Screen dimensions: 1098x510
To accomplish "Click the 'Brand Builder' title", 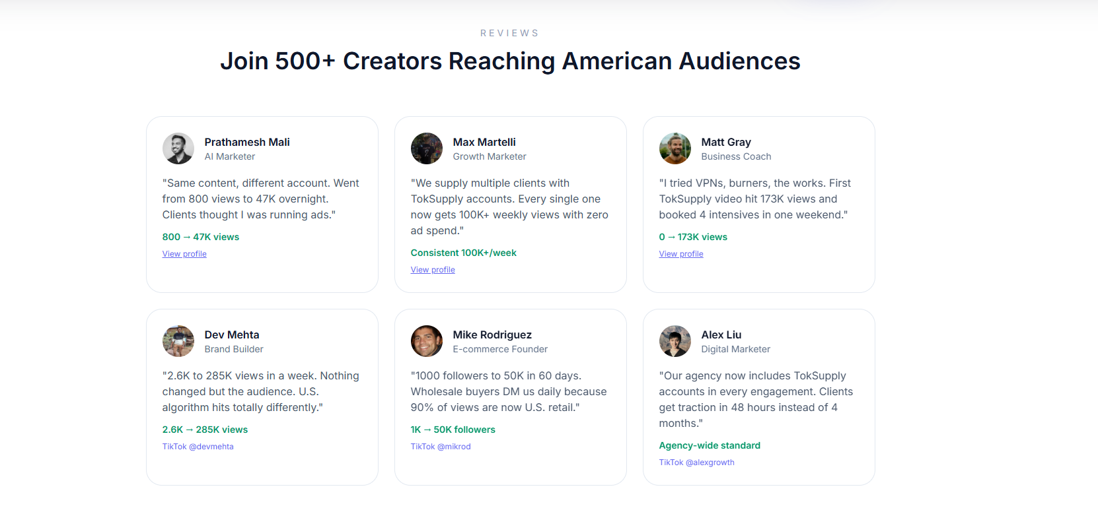I will pyautogui.click(x=234, y=349).
